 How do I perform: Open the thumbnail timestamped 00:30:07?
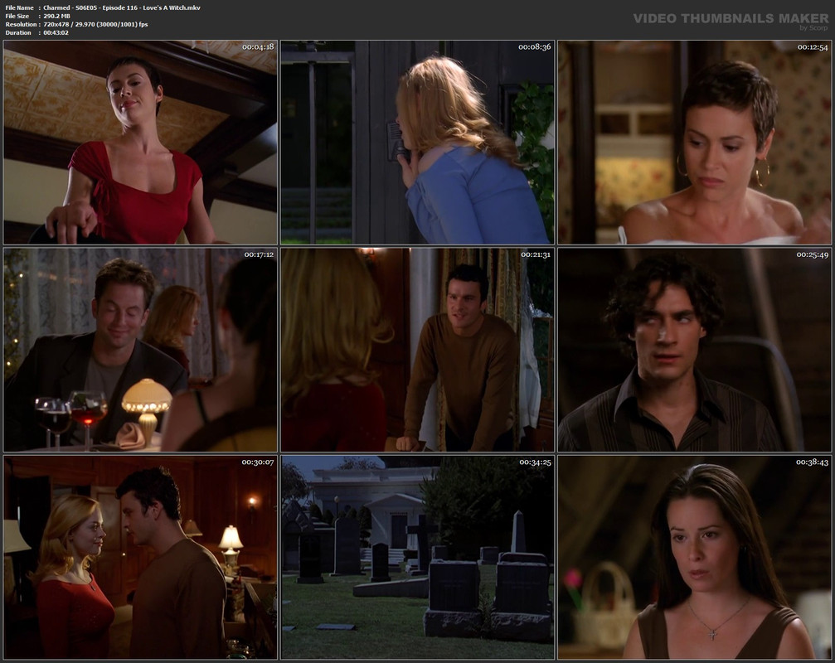(x=140, y=558)
